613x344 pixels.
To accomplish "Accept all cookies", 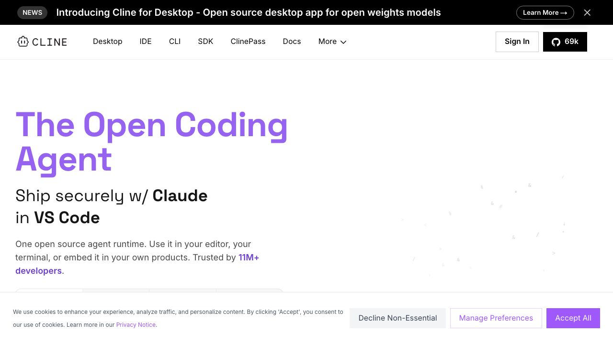I will pos(573,318).
